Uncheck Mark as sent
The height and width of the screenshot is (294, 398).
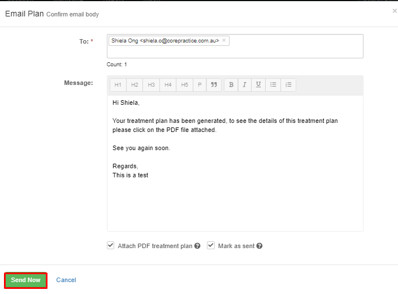211,245
